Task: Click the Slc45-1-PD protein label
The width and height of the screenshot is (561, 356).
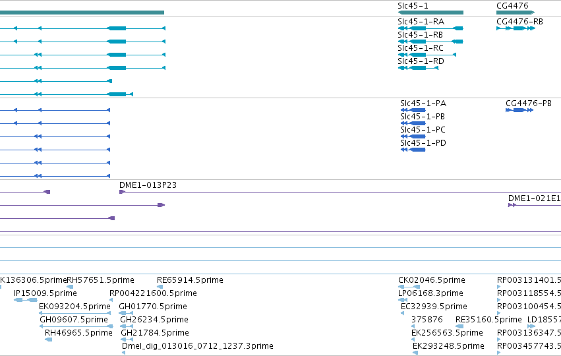Action: [x=423, y=143]
